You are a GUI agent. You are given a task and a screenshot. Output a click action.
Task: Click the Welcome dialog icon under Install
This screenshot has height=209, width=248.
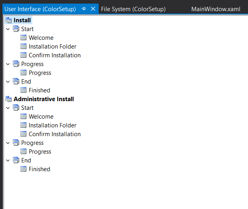pos(24,38)
